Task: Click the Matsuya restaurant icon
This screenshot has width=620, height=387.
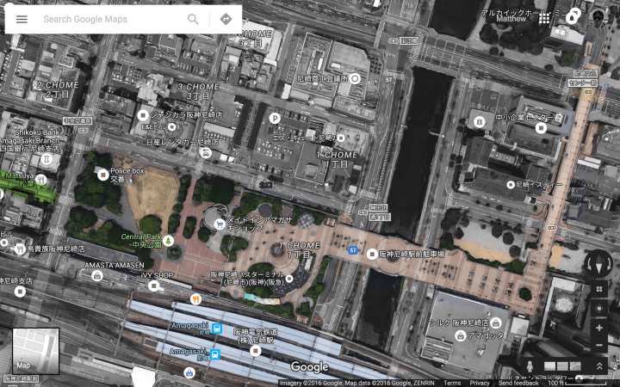Action: tap(41, 180)
